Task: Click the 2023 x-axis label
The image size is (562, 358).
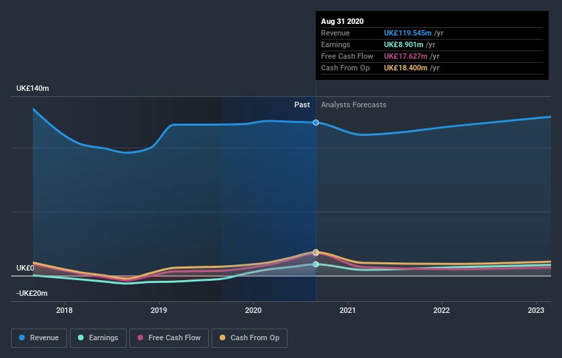Action: (536, 310)
